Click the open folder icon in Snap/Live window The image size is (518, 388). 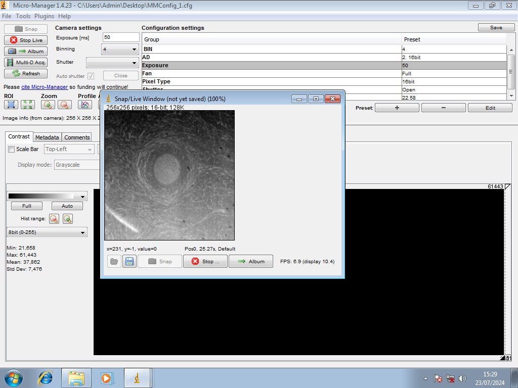tap(114, 261)
